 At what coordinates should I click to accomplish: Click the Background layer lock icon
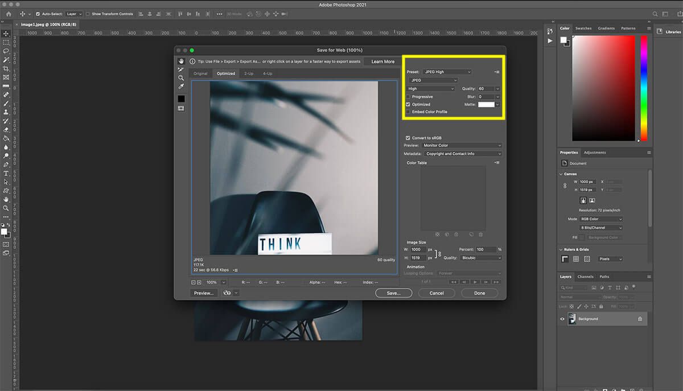click(x=640, y=319)
